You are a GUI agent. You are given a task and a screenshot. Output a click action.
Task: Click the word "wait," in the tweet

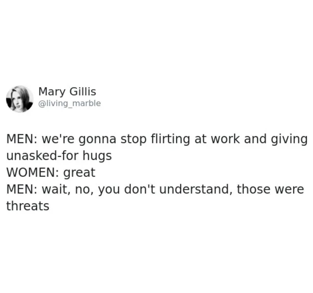(56, 189)
